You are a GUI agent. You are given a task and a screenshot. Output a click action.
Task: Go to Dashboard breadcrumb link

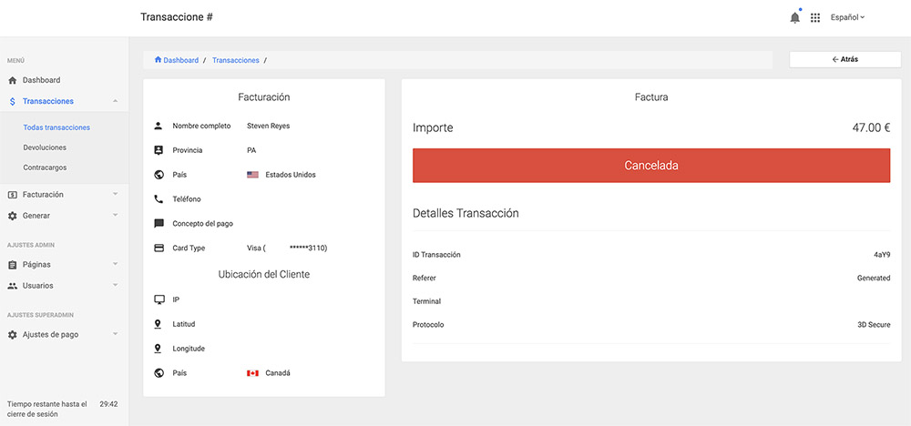pos(180,60)
